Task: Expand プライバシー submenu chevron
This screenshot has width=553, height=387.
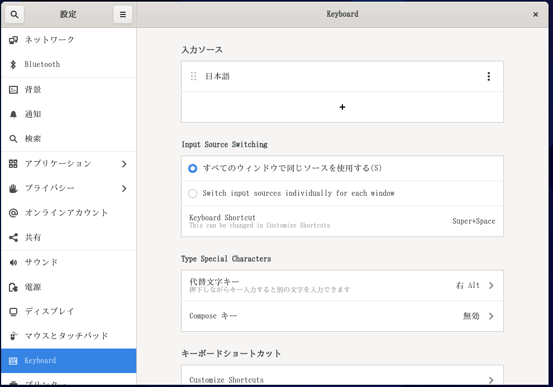Action: coord(124,188)
